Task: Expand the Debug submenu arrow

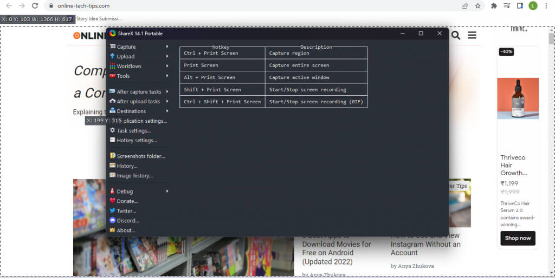Action: 167,191
